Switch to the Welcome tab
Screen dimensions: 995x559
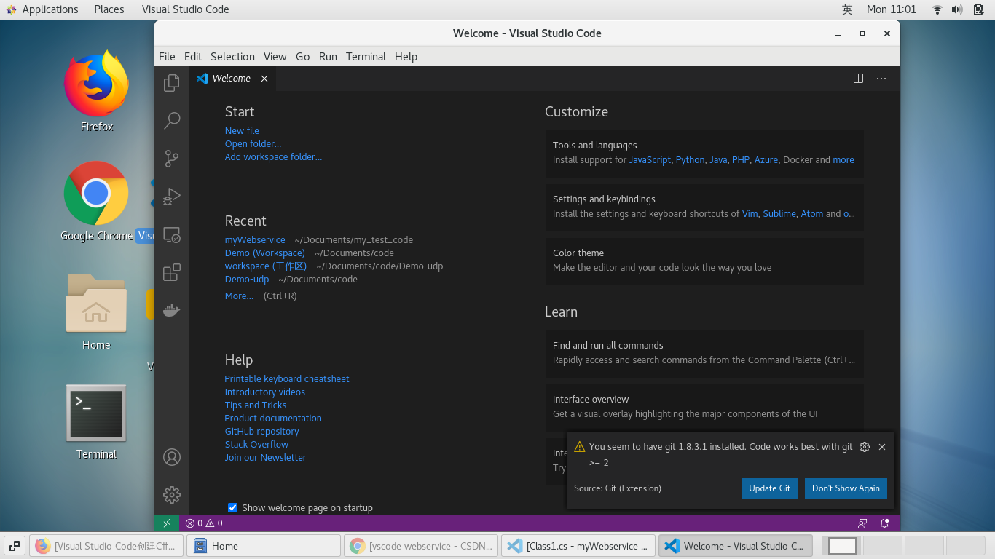pos(230,78)
